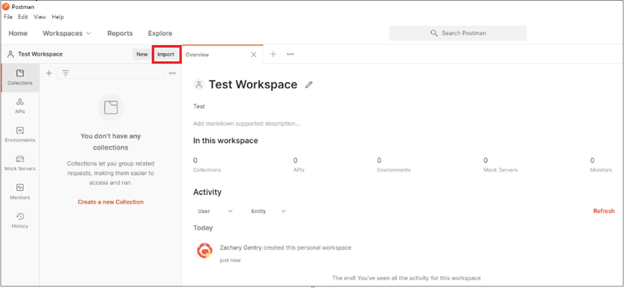Open the Environments sidebar panel

(x=20, y=134)
